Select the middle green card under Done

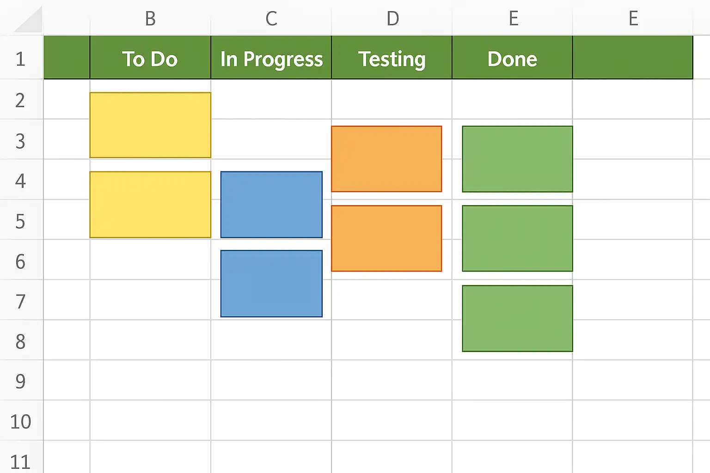[517, 238]
